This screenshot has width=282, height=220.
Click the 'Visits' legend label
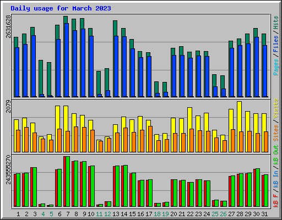point(276,108)
